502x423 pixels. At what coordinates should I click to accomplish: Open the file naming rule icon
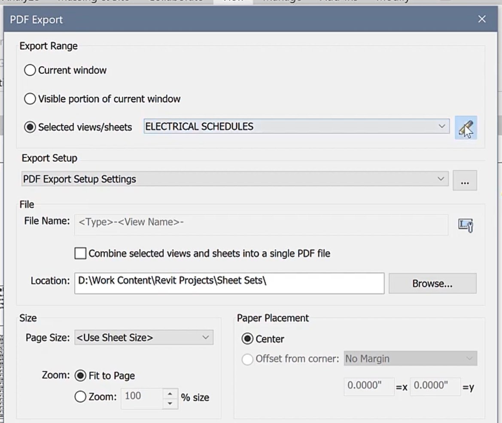465,225
